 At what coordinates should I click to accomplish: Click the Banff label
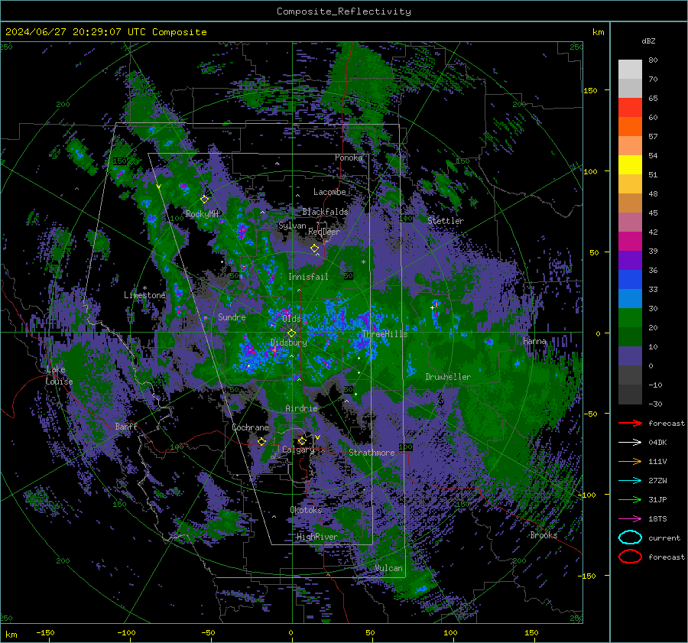pyautogui.click(x=126, y=426)
